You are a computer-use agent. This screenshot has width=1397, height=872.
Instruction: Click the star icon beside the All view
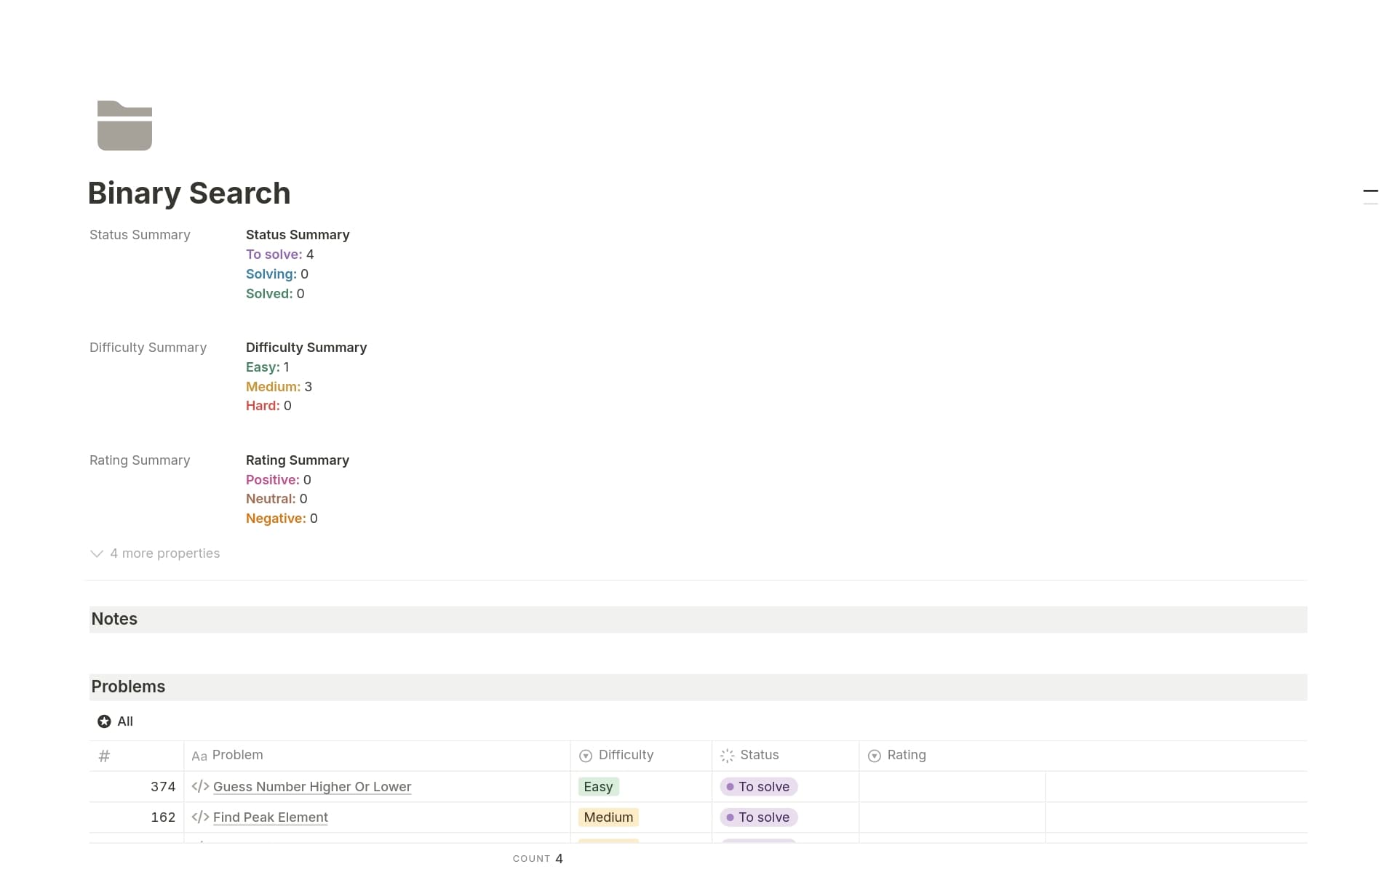pos(104,721)
